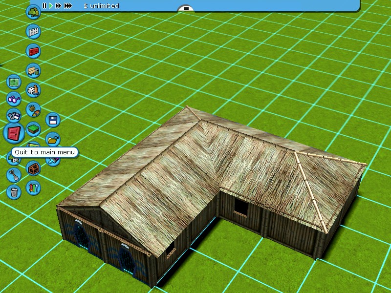Click the red door quit icon
The height and width of the screenshot is (293, 391).
[x=14, y=133]
